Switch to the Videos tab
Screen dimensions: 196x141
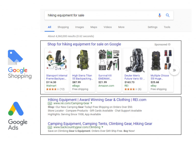(x=108, y=27)
